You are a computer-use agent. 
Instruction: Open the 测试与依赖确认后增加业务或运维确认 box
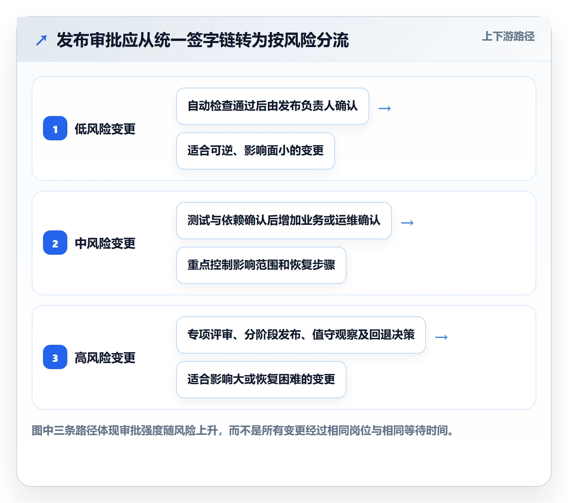tap(284, 221)
